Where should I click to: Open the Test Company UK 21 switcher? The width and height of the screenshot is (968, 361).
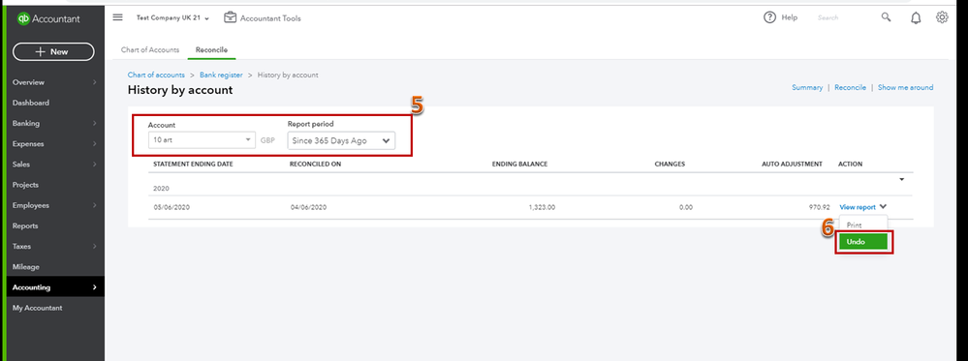172,18
